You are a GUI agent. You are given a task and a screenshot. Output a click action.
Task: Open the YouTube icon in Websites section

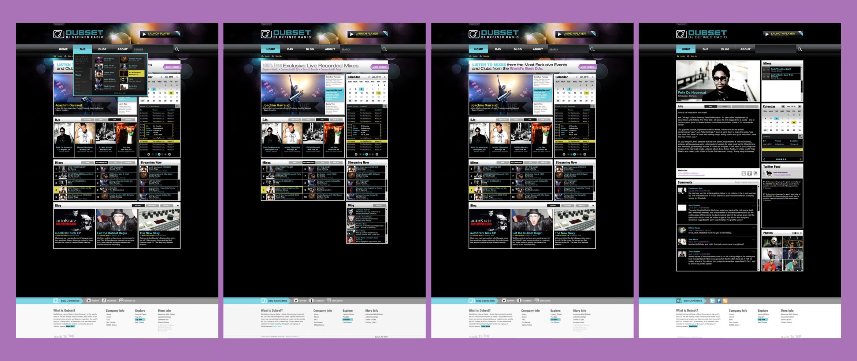coord(755,173)
